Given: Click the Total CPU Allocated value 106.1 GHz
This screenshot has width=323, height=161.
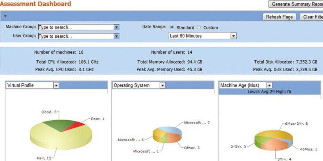Looking at the screenshot, I should (x=88, y=62).
